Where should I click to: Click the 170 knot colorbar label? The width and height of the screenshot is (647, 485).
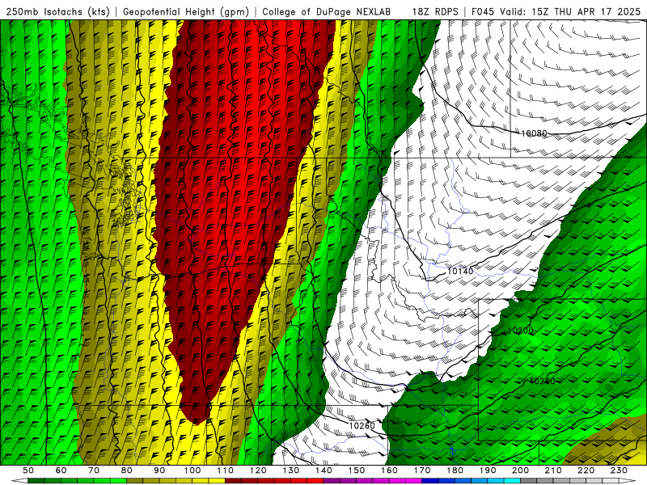422,470
